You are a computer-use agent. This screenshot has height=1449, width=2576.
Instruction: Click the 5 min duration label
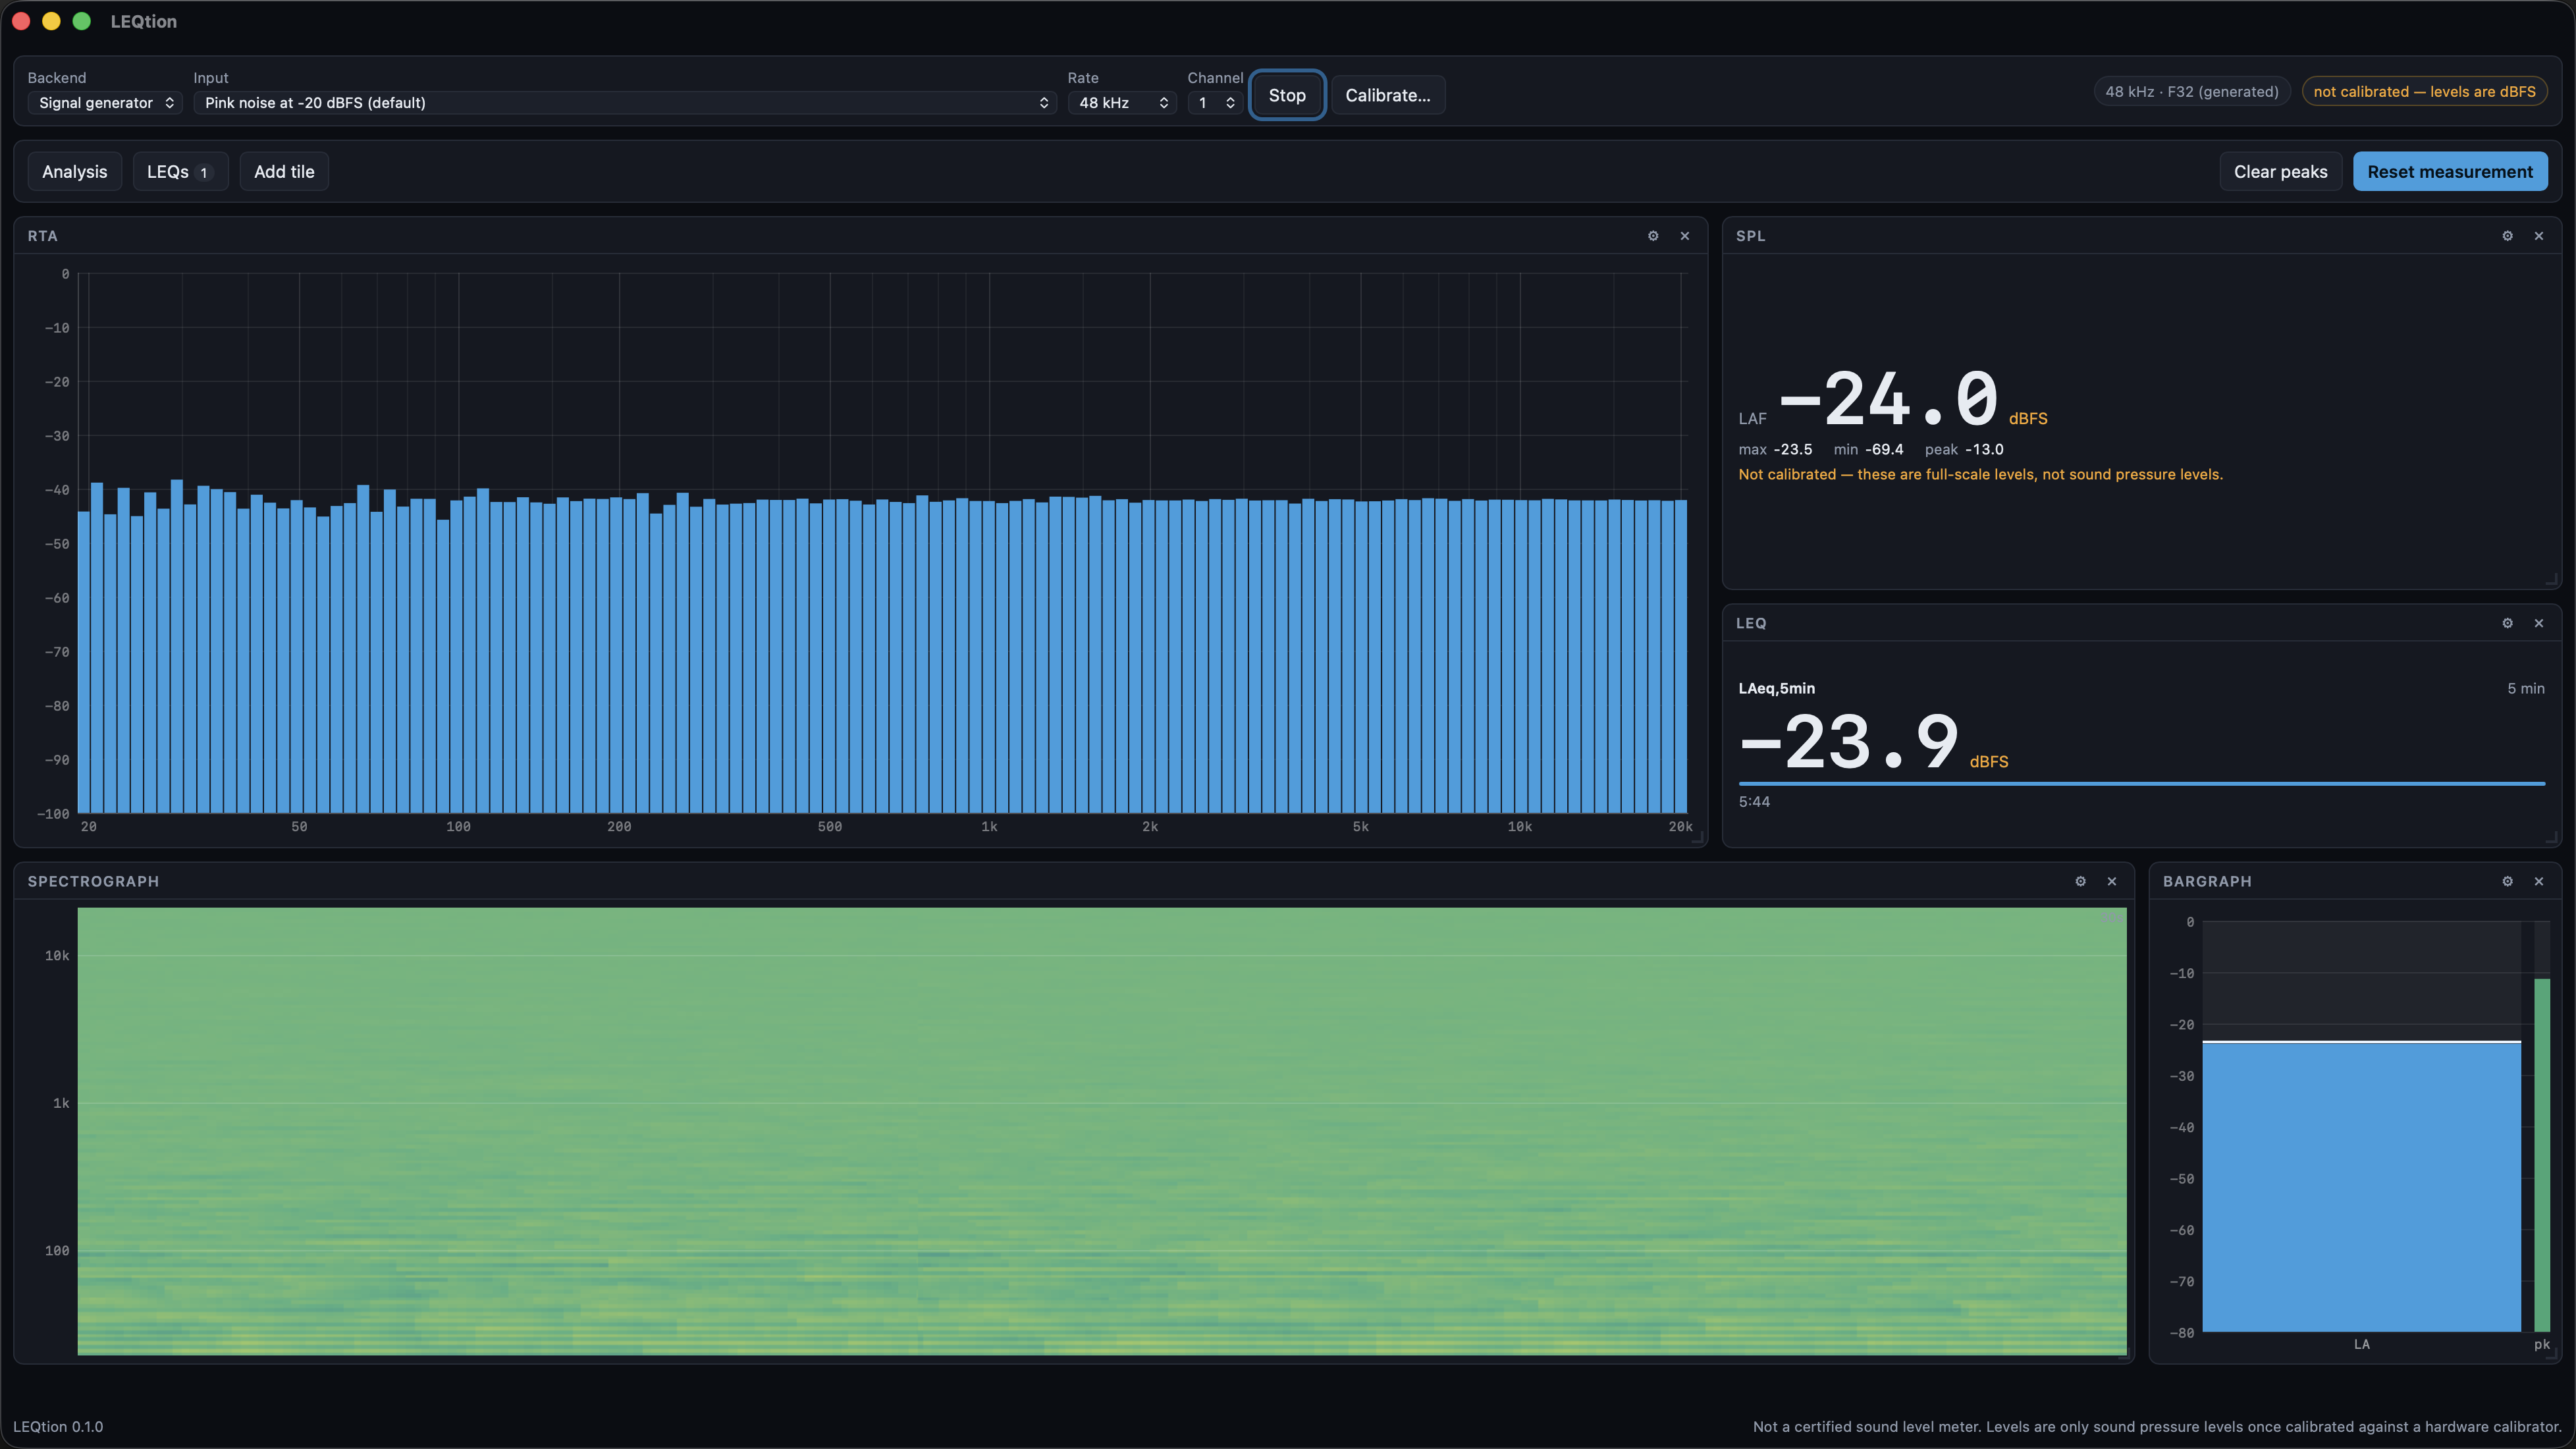coord(2525,688)
